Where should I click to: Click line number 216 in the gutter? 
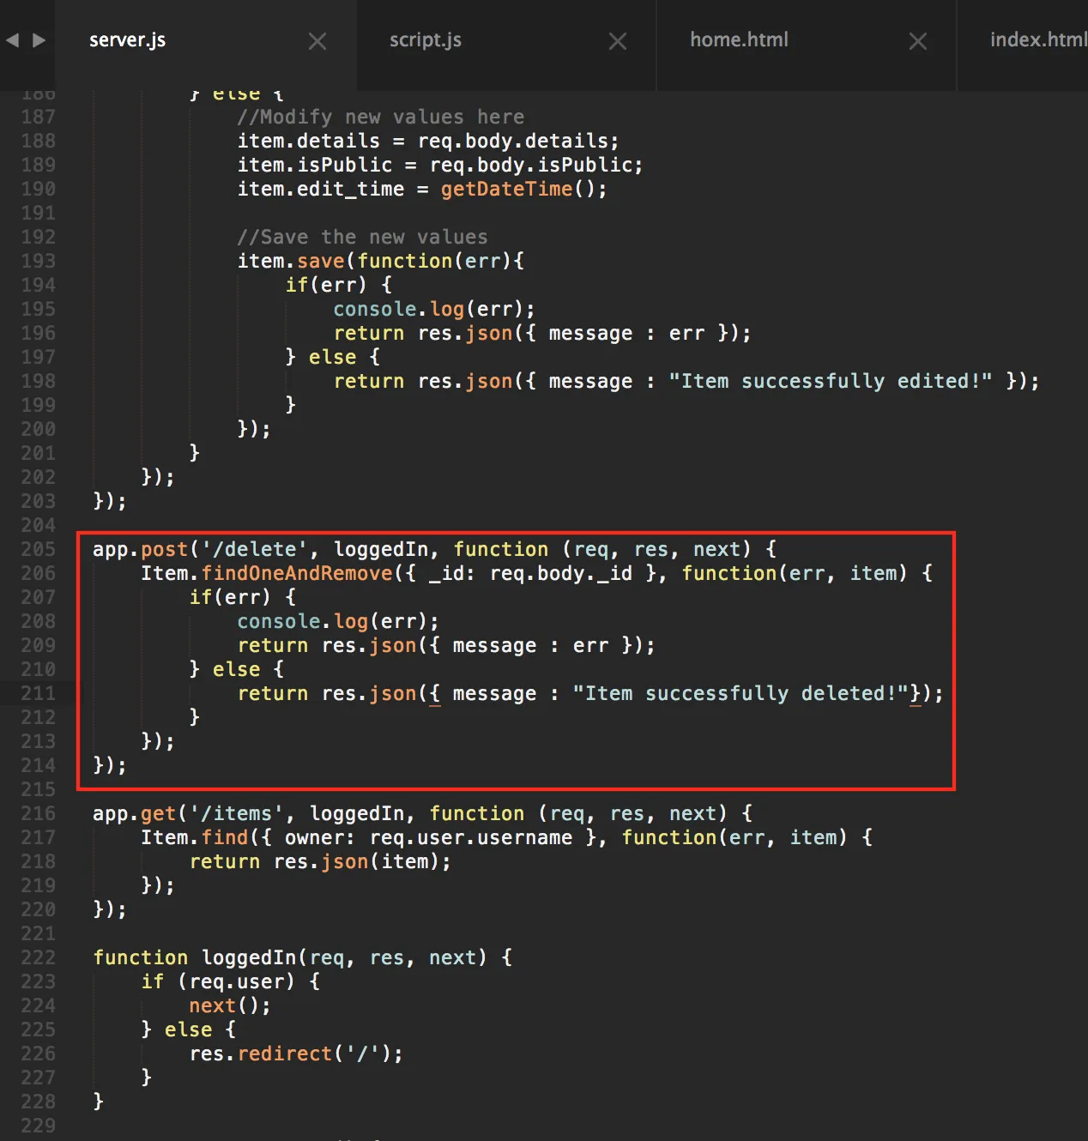[38, 813]
